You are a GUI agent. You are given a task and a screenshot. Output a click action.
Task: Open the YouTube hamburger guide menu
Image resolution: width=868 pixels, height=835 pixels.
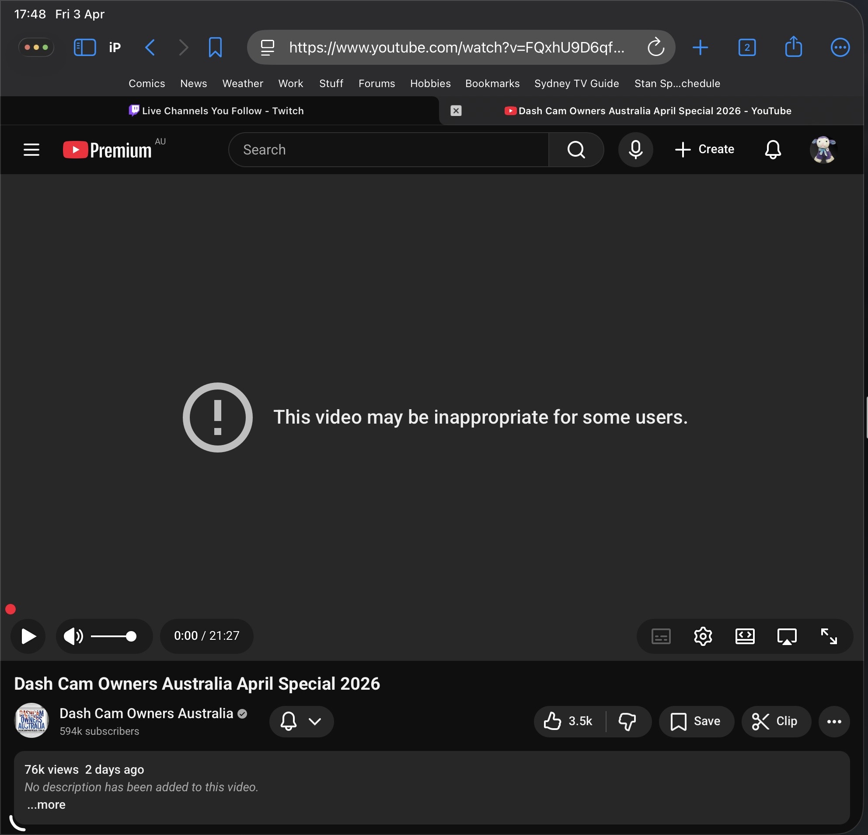click(x=31, y=149)
